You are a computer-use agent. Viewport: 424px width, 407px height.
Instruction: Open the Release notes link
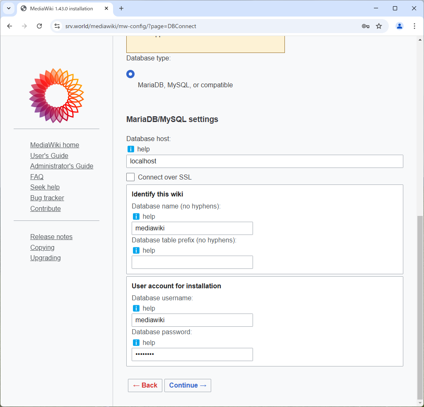[x=51, y=237]
